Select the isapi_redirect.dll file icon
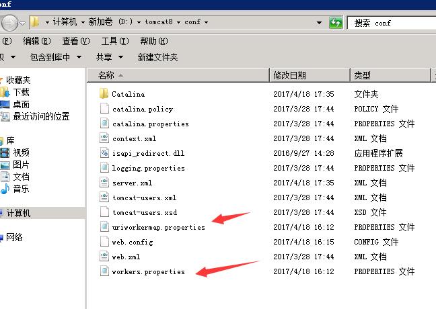Viewport: 436px width, 309px height. point(104,153)
